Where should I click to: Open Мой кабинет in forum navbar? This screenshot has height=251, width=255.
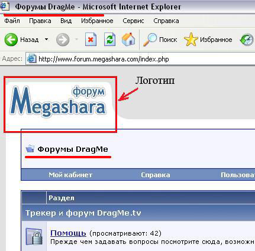pyautogui.click(x=70, y=175)
